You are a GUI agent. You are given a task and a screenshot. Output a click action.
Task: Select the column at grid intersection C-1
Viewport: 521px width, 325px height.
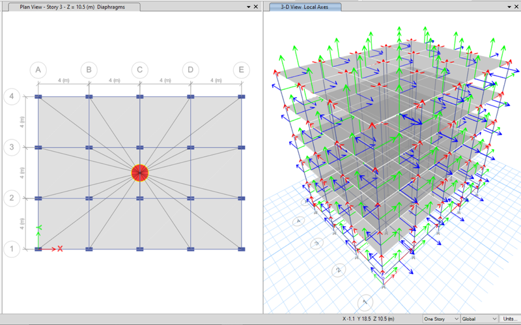point(140,249)
